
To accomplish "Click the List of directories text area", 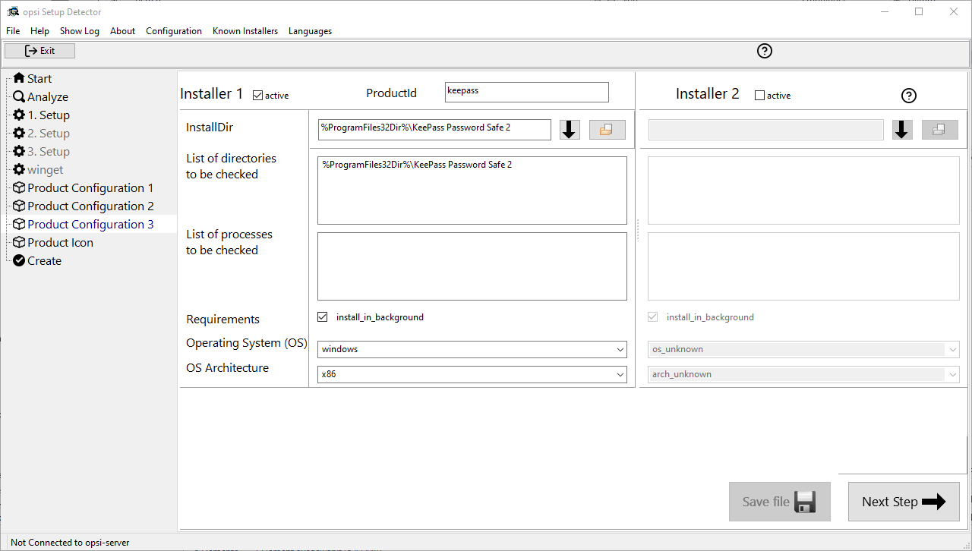I will (x=472, y=190).
